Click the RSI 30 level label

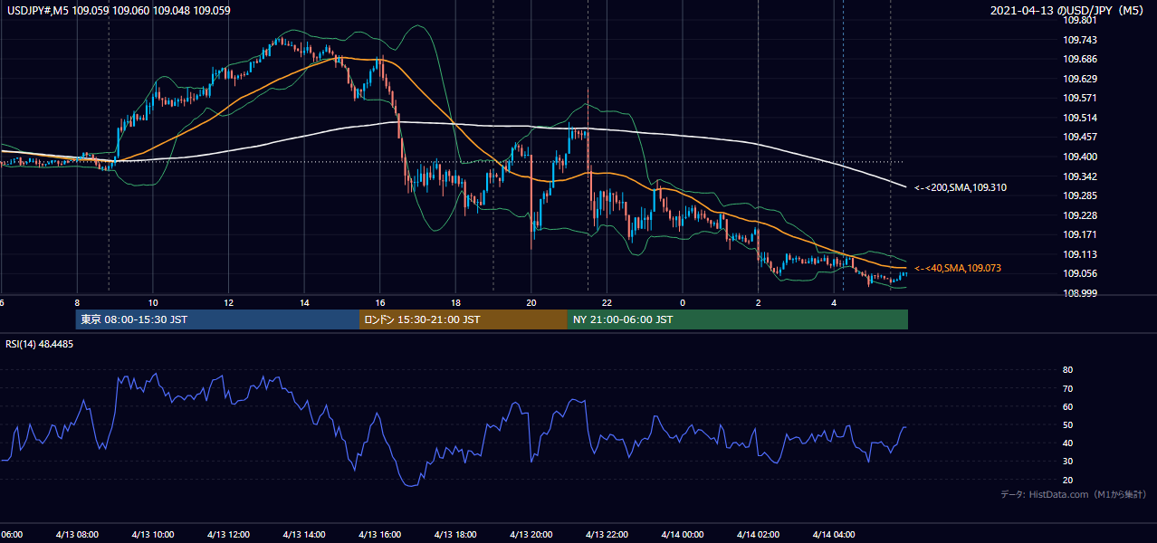(x=1067, y=462)
